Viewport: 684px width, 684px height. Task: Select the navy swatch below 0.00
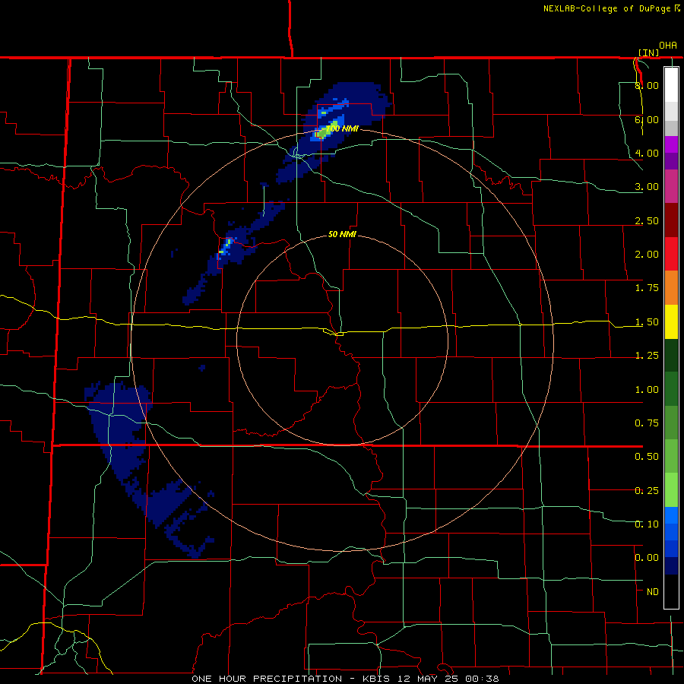[x=671, y=566]
